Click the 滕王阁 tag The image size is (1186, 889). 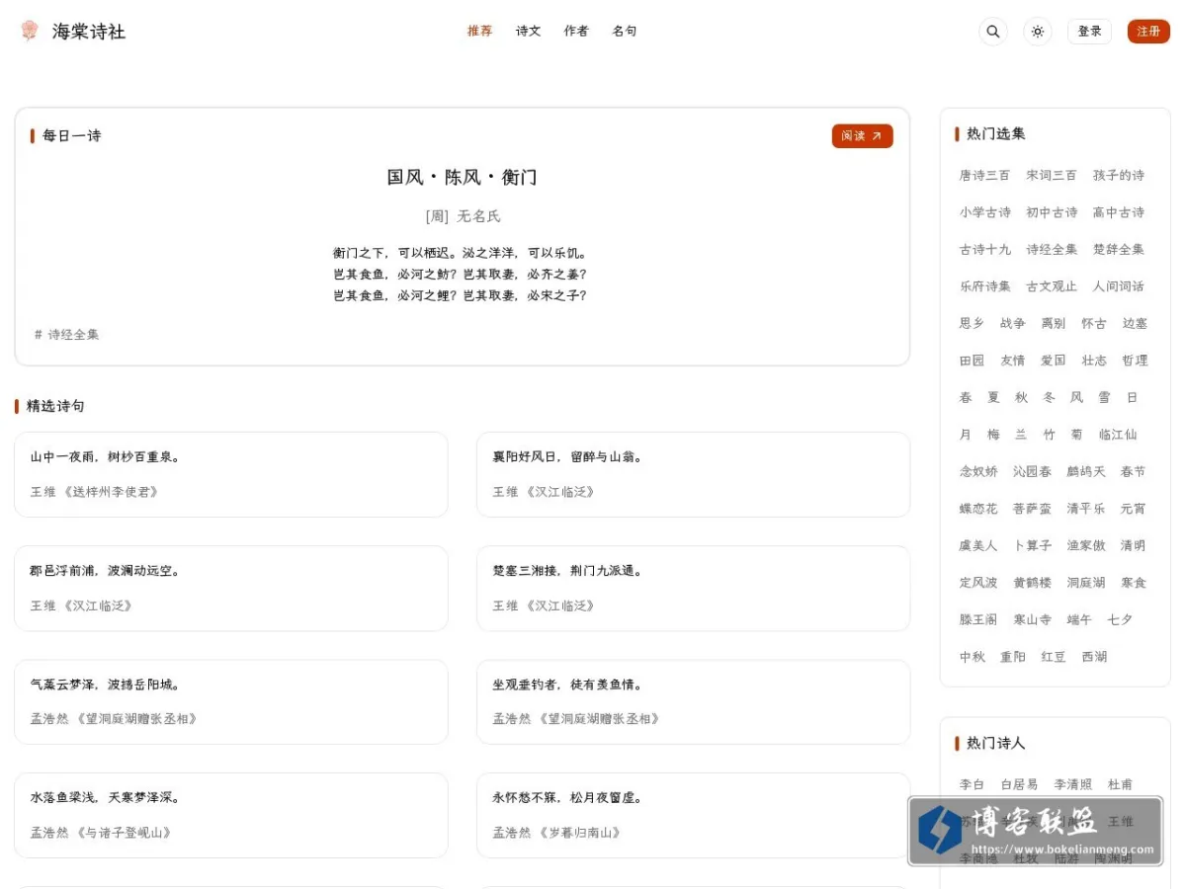coord(978,620)
